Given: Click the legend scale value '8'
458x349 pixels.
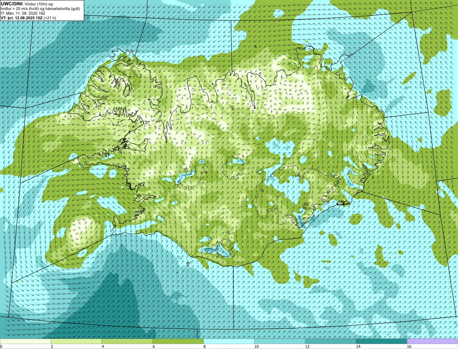Looking at the screenshot, I should coord(205,347).
